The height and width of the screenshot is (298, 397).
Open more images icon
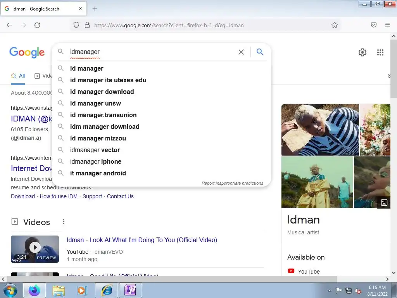tap(384, 203)
